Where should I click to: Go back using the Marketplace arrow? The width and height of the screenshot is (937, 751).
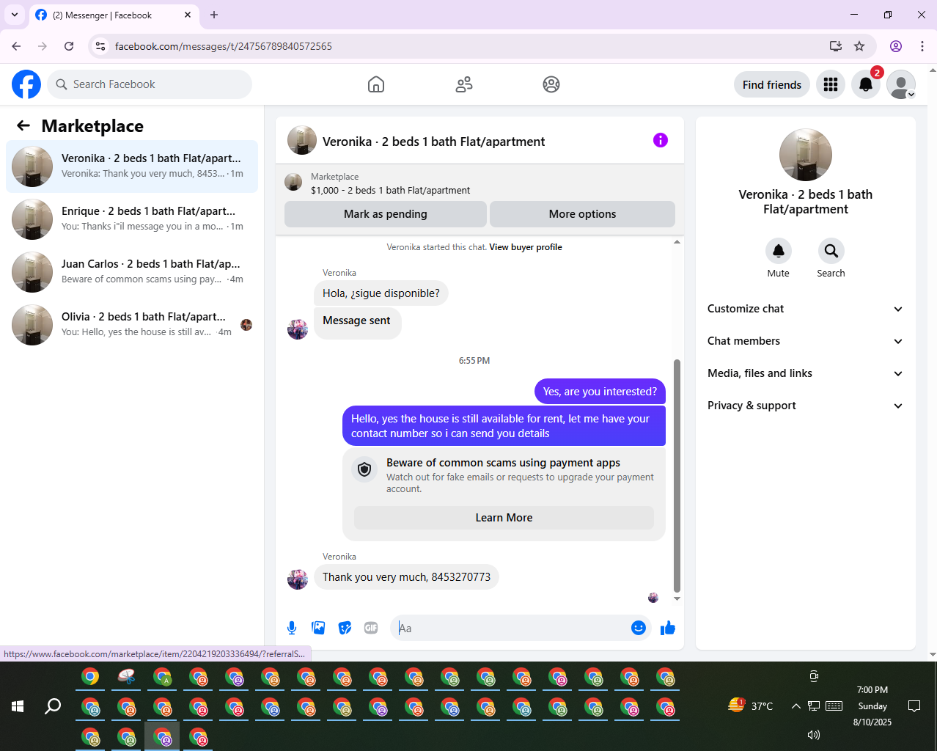pos(23,125)
